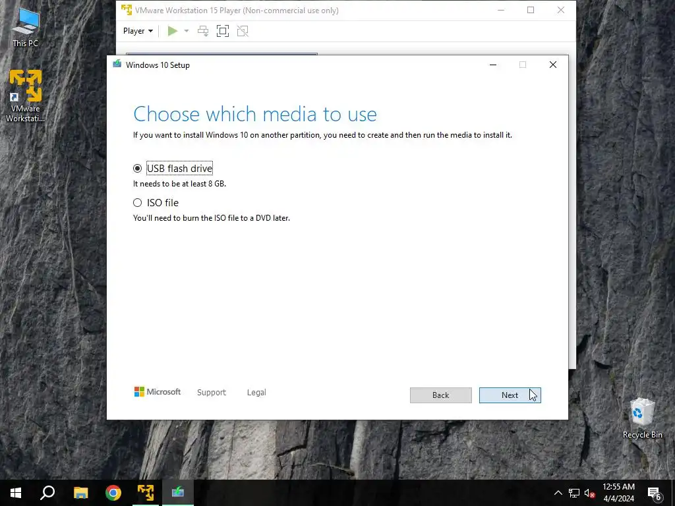Click the Next button in Windows 10 Setup
The image size is (675, 506).
[x=510, y=395]
